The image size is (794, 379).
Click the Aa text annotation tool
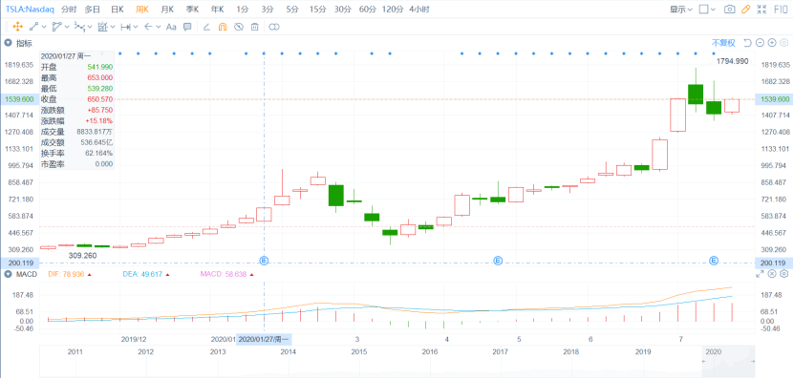(171, 27)
